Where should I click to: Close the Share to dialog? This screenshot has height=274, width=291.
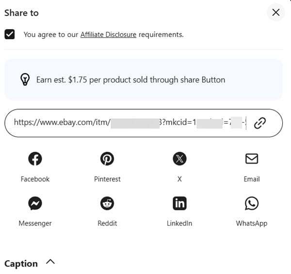275,13
